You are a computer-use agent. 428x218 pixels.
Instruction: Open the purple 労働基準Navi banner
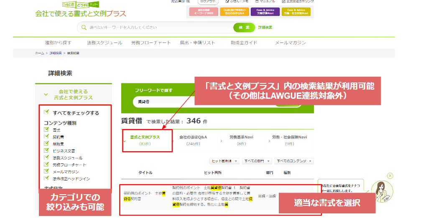(x=265, y=12)
